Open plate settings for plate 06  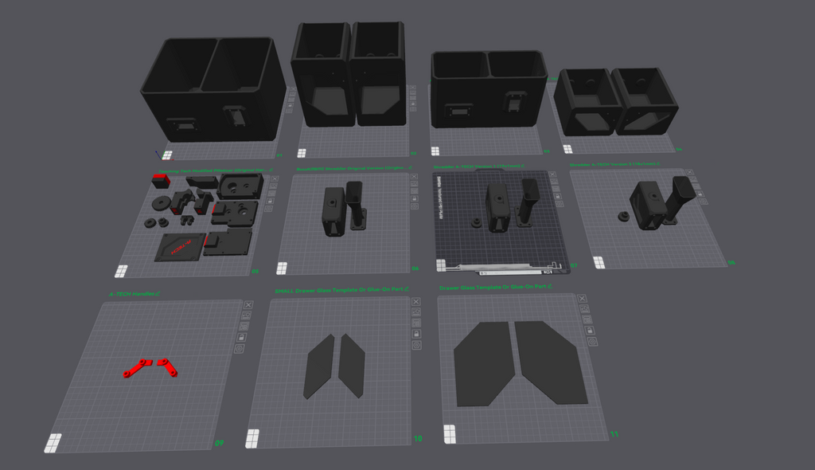pos(414,206)
